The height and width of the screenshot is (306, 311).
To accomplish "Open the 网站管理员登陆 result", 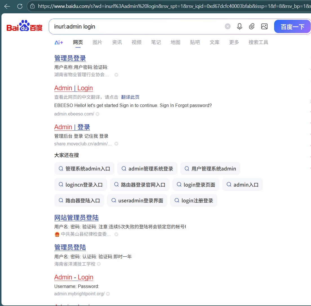I will [76, 218].
